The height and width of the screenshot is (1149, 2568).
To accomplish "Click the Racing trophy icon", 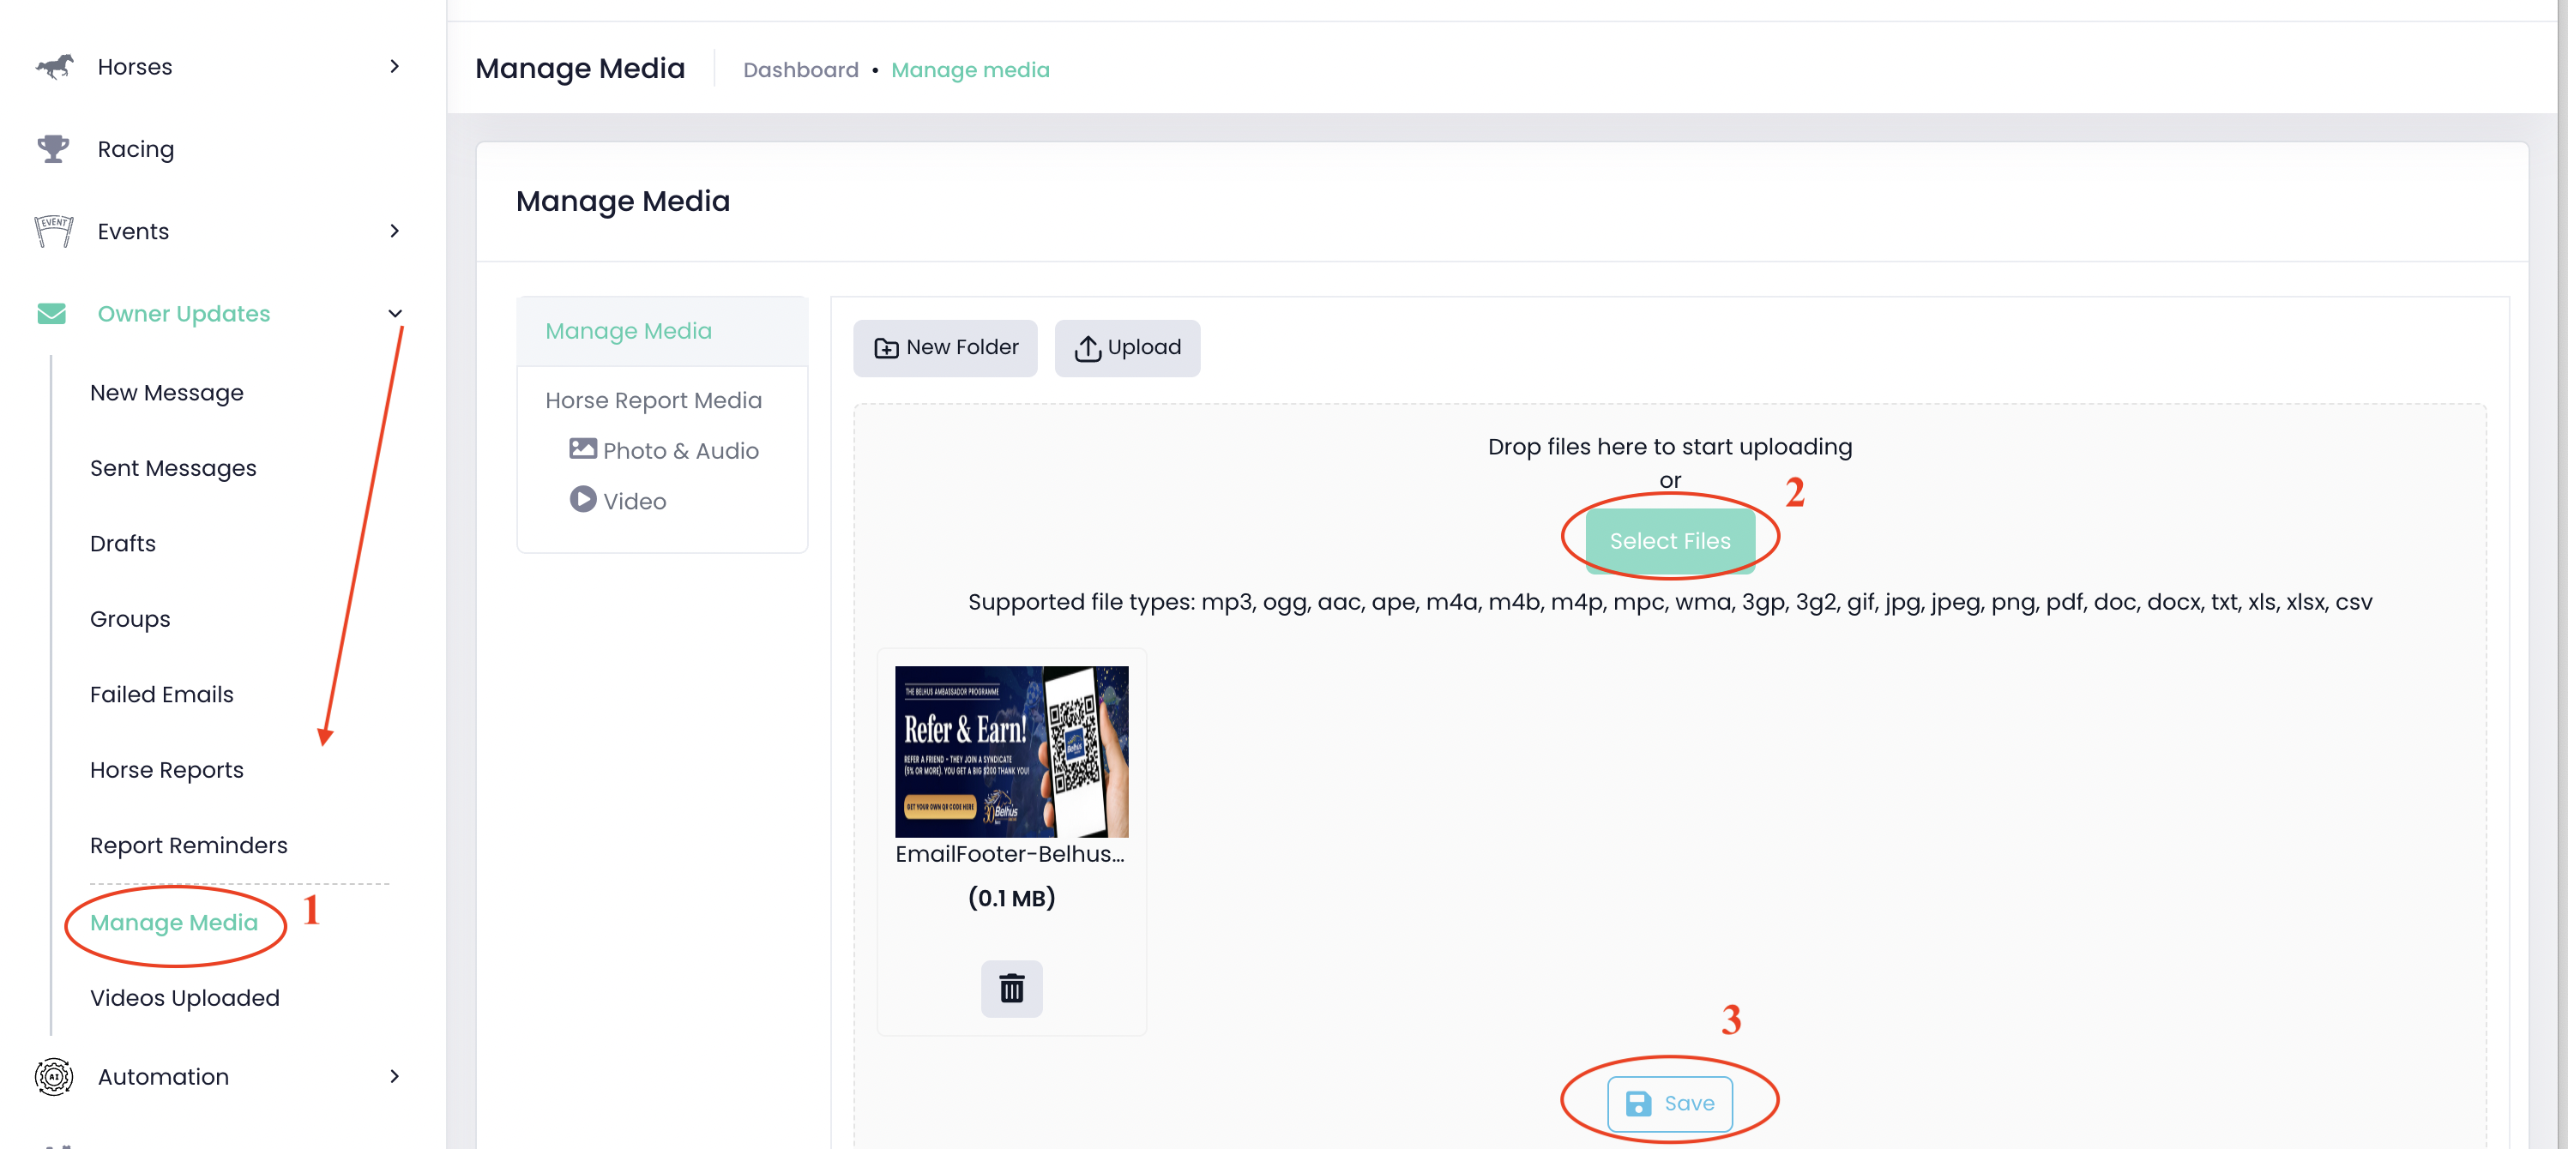I will tap(54, 149).
